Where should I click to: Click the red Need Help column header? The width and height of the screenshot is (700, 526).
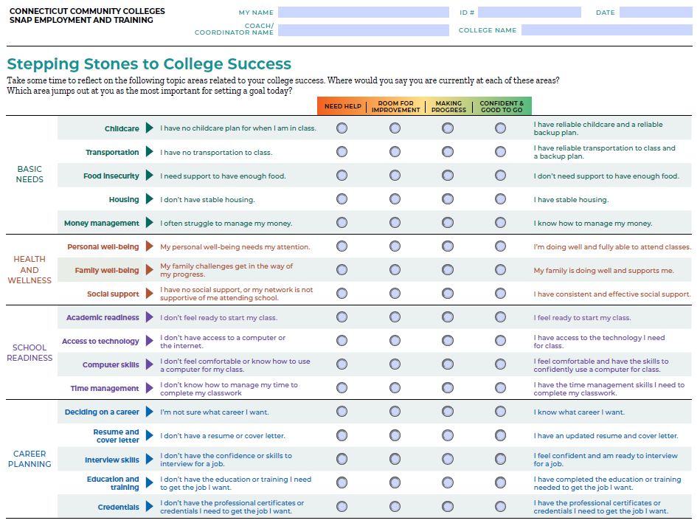click(343, 106)
